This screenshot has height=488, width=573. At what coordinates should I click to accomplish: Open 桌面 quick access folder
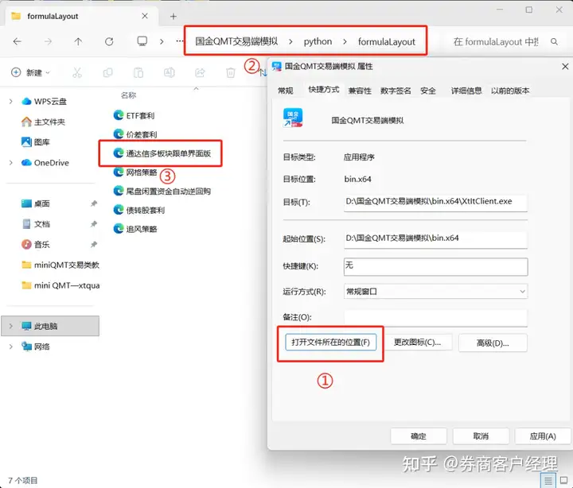coord(36,203)
